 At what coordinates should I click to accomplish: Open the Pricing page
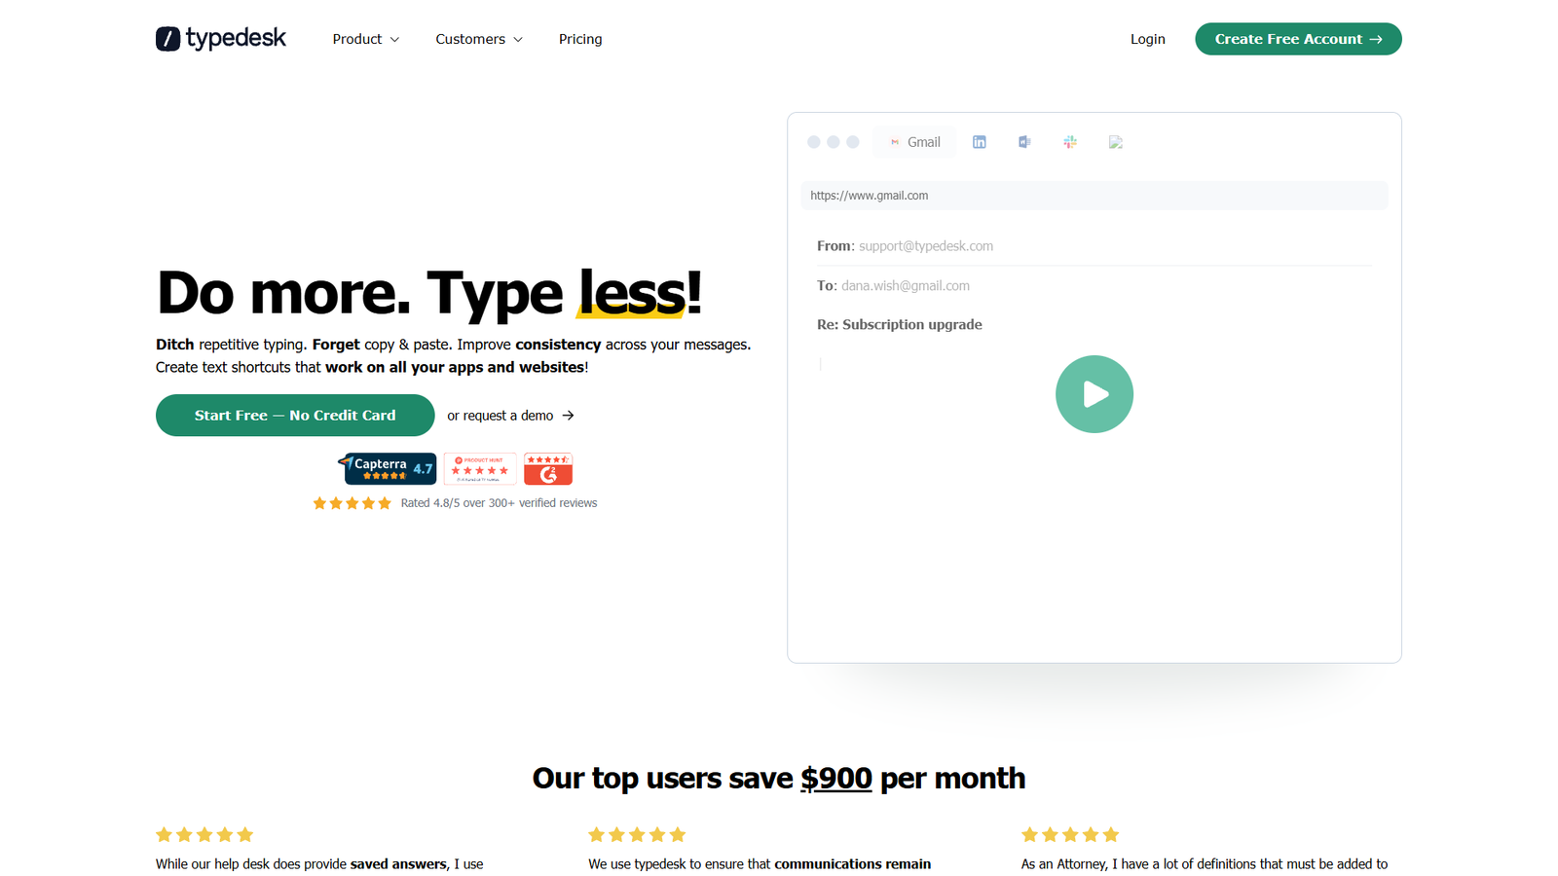coord(580,39)
